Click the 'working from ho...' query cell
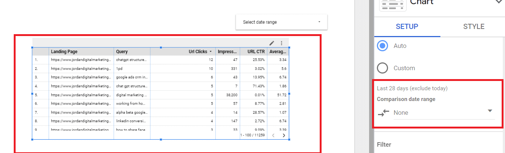505x153 pixels. click(x=131, y=104)
